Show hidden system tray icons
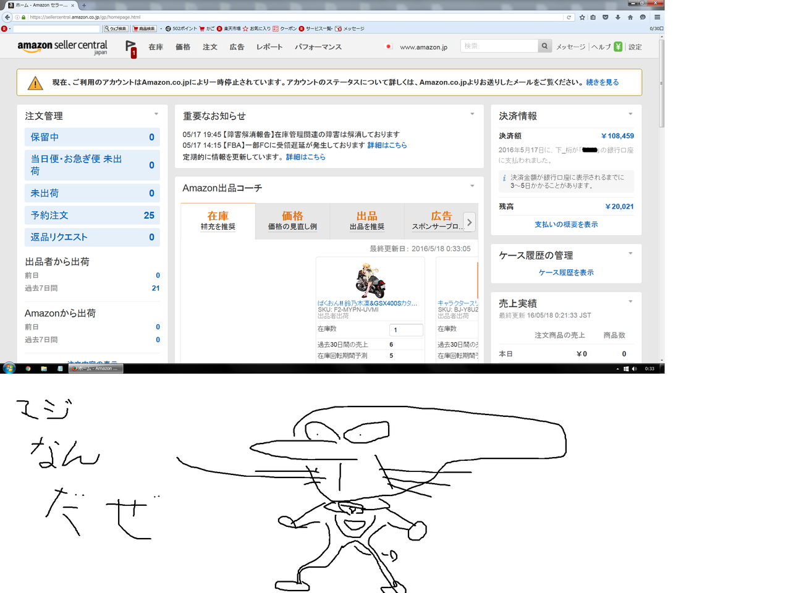 [x=617, y=369]
